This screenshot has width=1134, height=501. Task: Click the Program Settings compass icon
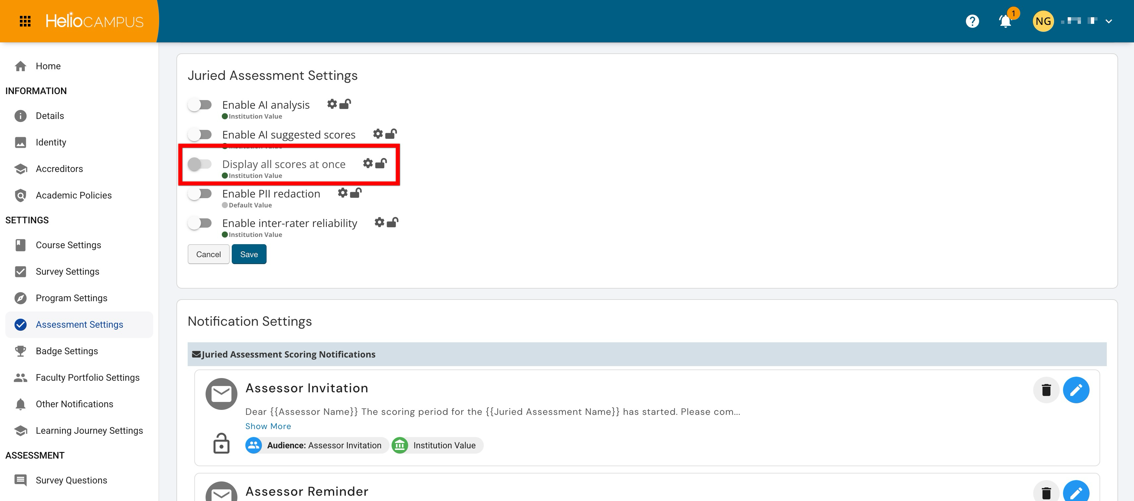point(20,298)
